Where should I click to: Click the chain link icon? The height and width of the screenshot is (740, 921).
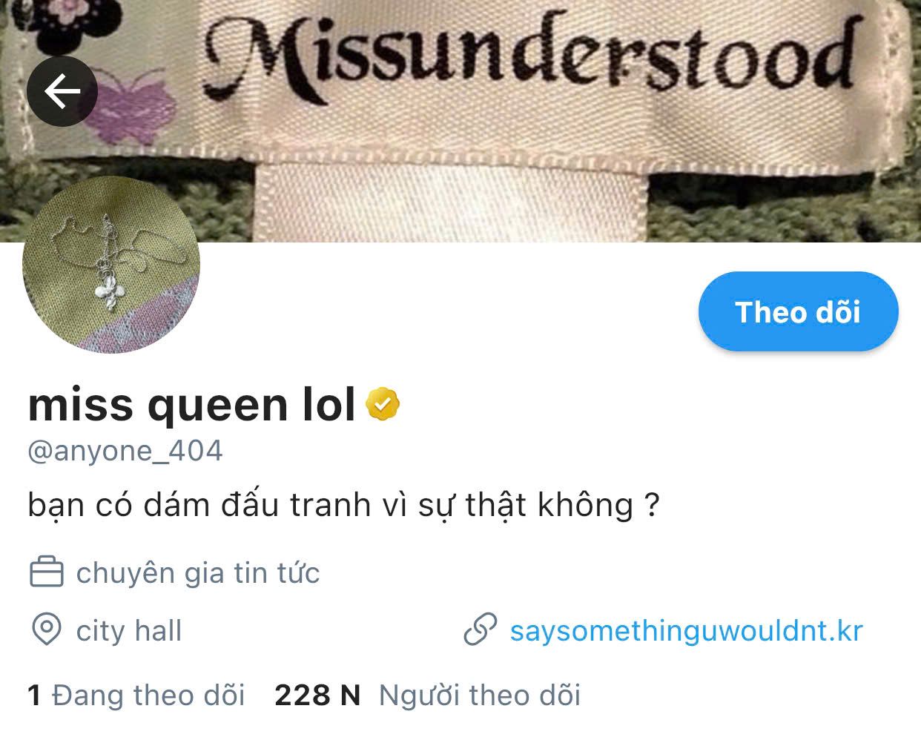point(480,630)
